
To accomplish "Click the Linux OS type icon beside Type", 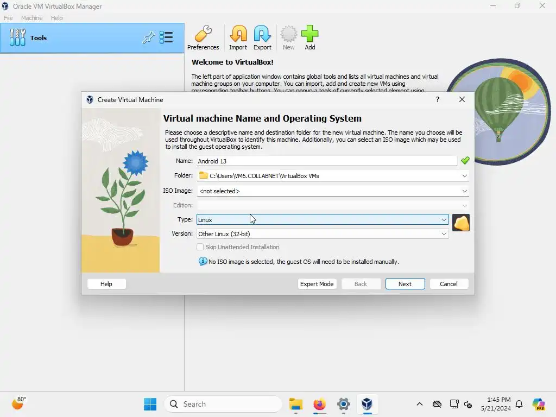I will tap(461, 223).
